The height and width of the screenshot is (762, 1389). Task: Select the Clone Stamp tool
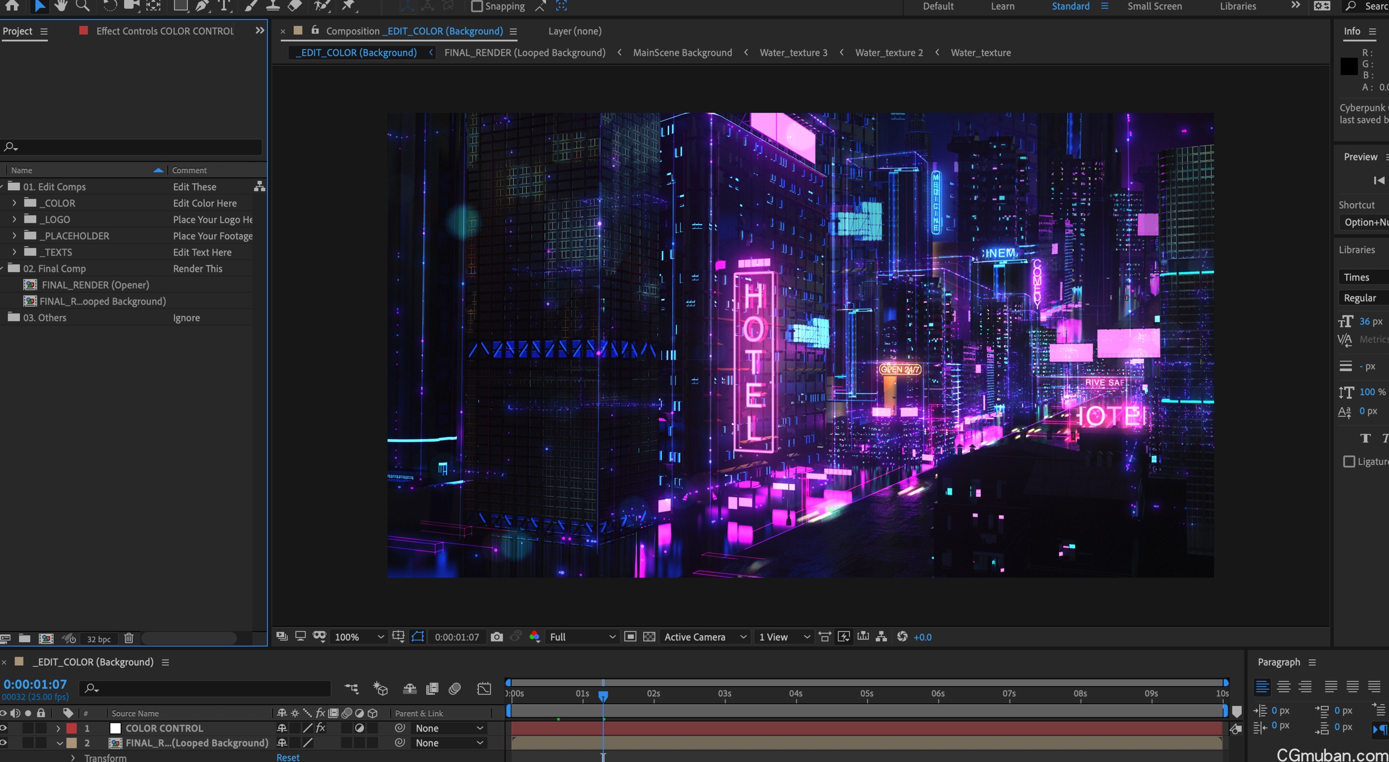pos(273,6)
